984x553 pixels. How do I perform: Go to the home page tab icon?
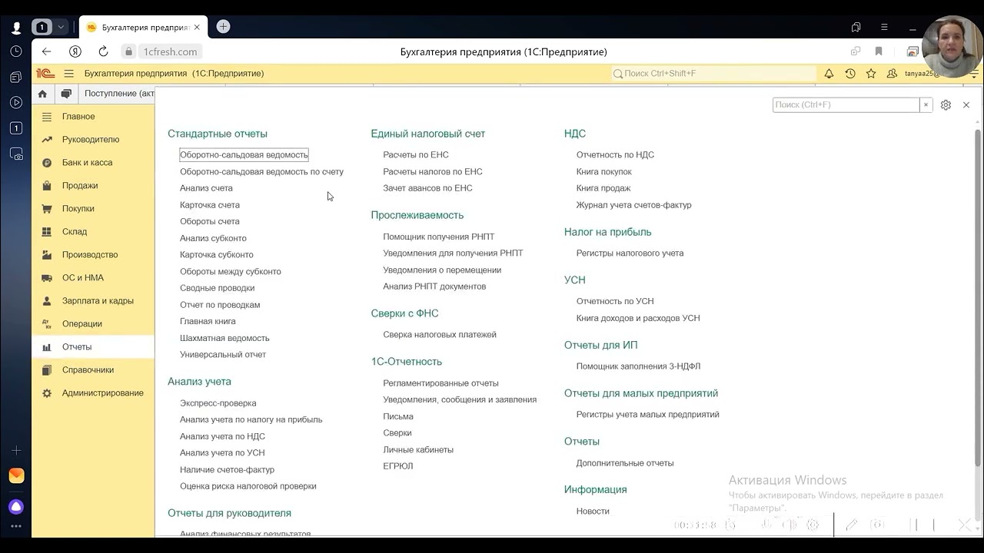click(42, 94)
